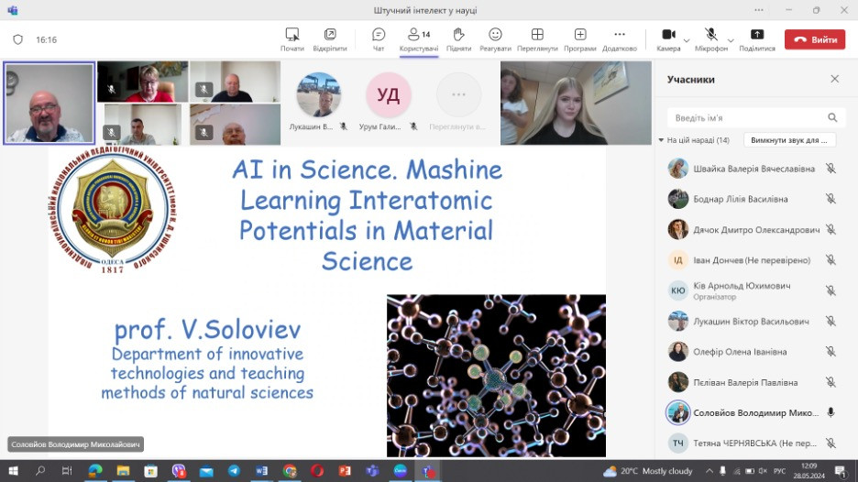Image resolution: width=858 pixels, height=482 pixels.
Task: Click the Почати take control icon
Action: pyautogui.click(x=292, y=38)
